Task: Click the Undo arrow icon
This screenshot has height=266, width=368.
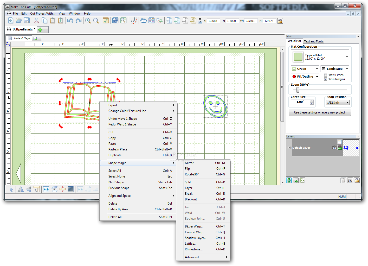Action: (70, 21)
